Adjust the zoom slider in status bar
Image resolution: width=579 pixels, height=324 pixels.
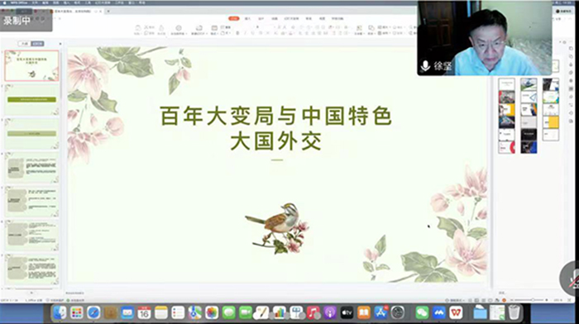[x=533, y=300]
